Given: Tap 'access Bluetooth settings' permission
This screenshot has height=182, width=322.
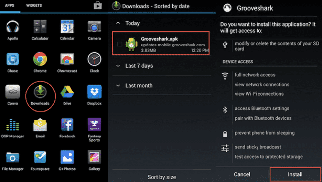Looking at the screenshot, I should coord(262,108).
